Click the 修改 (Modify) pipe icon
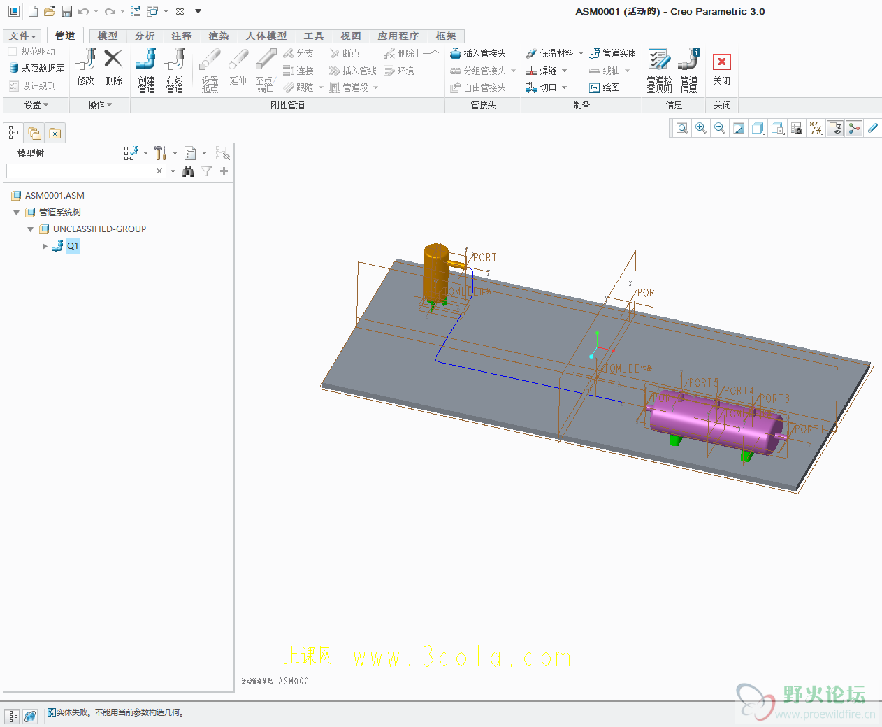The width and height of the screenshot is (882, 727). pos(85,66)
